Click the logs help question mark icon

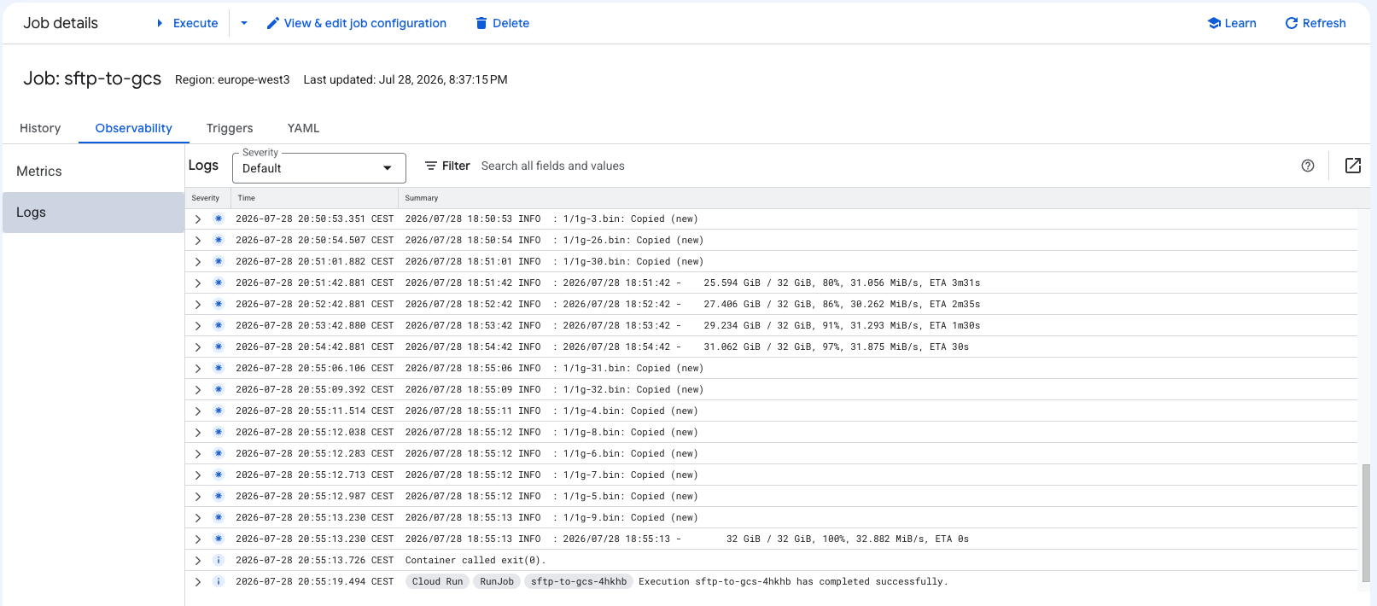pyautogui.click(x=1308, y=166)
